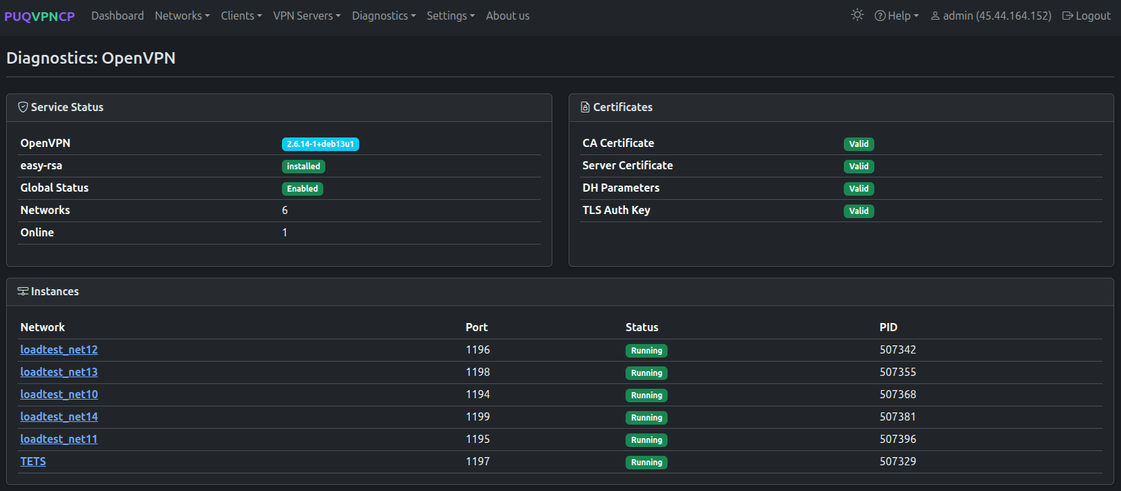Open the VPN Servers dropdown
The image size is (1121, 491).
[x=307, y=16]
